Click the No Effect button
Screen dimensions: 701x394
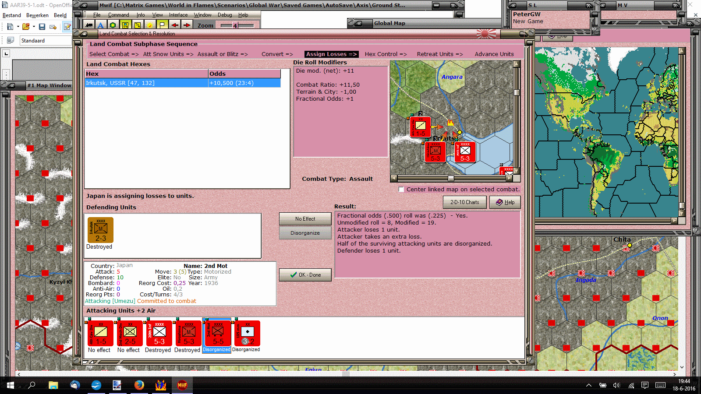pyautogui.click(x=305, y=219)
